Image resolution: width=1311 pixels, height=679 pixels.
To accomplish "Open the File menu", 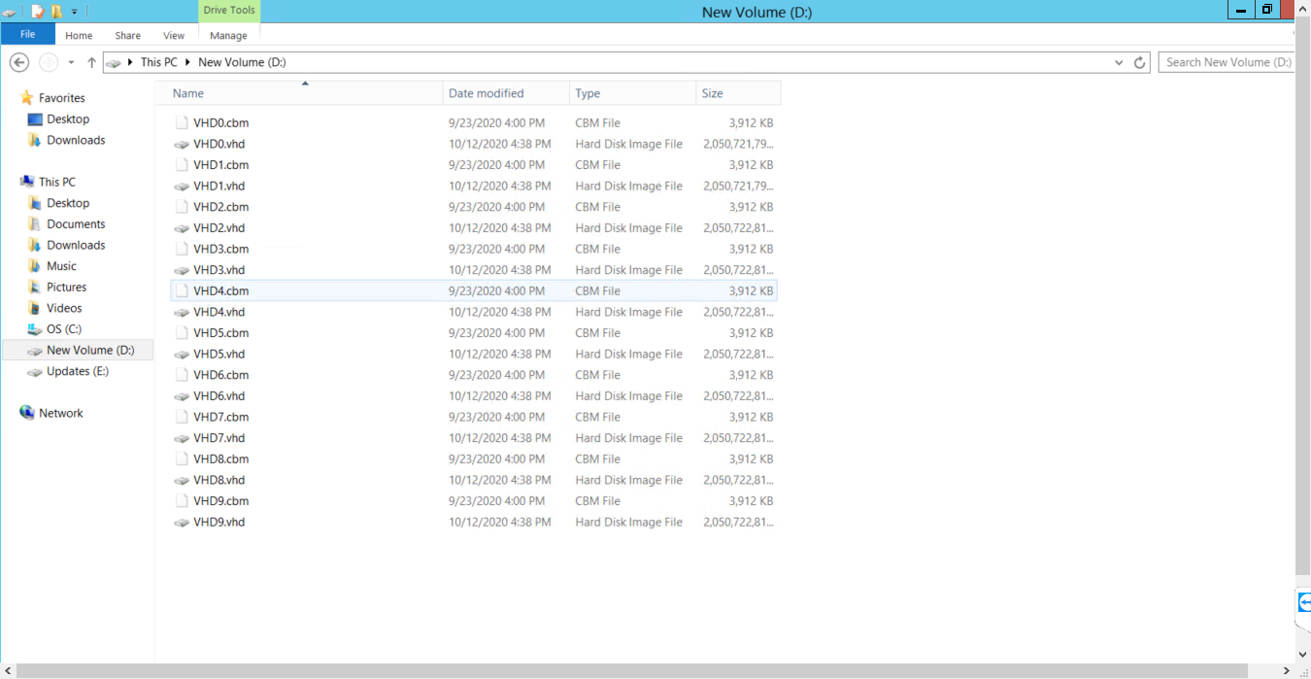I will [x=27, y=35].
